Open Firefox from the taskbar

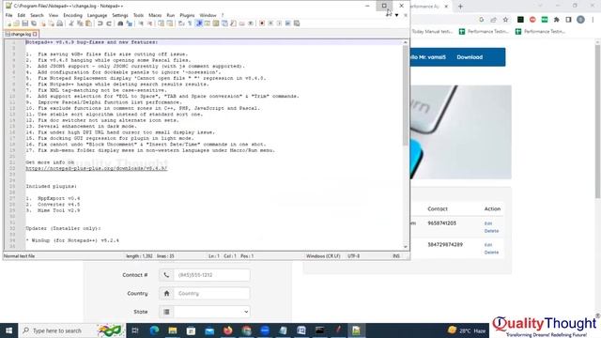coord(227,330)
